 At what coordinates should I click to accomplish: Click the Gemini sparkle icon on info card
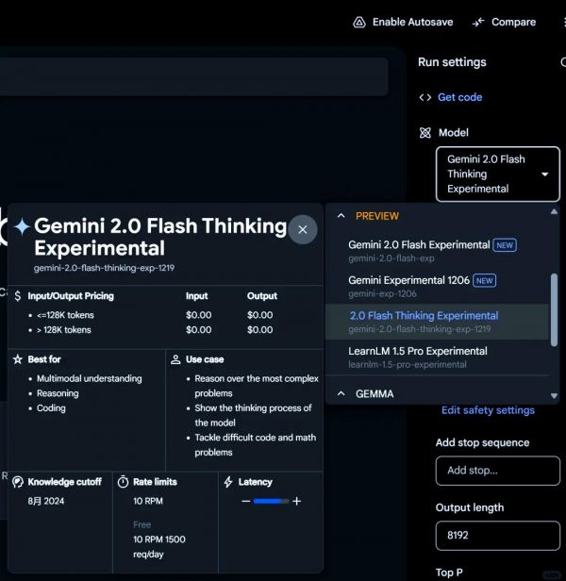pyautogui.click(x=22, y=226)
